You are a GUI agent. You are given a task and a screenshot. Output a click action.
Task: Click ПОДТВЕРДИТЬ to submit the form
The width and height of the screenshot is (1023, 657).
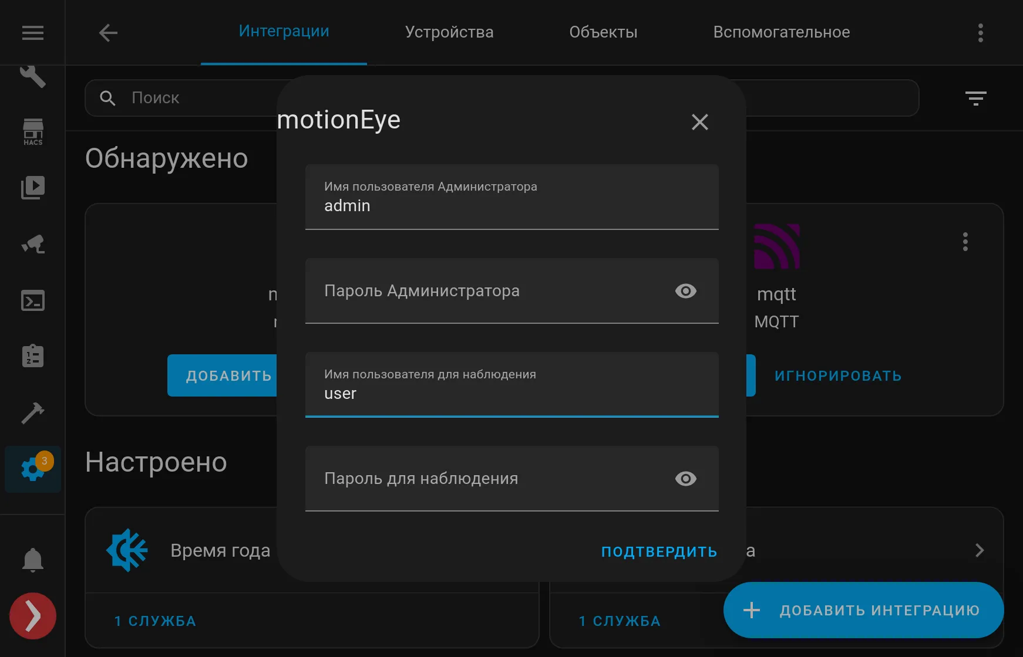[x=659, y=551]
